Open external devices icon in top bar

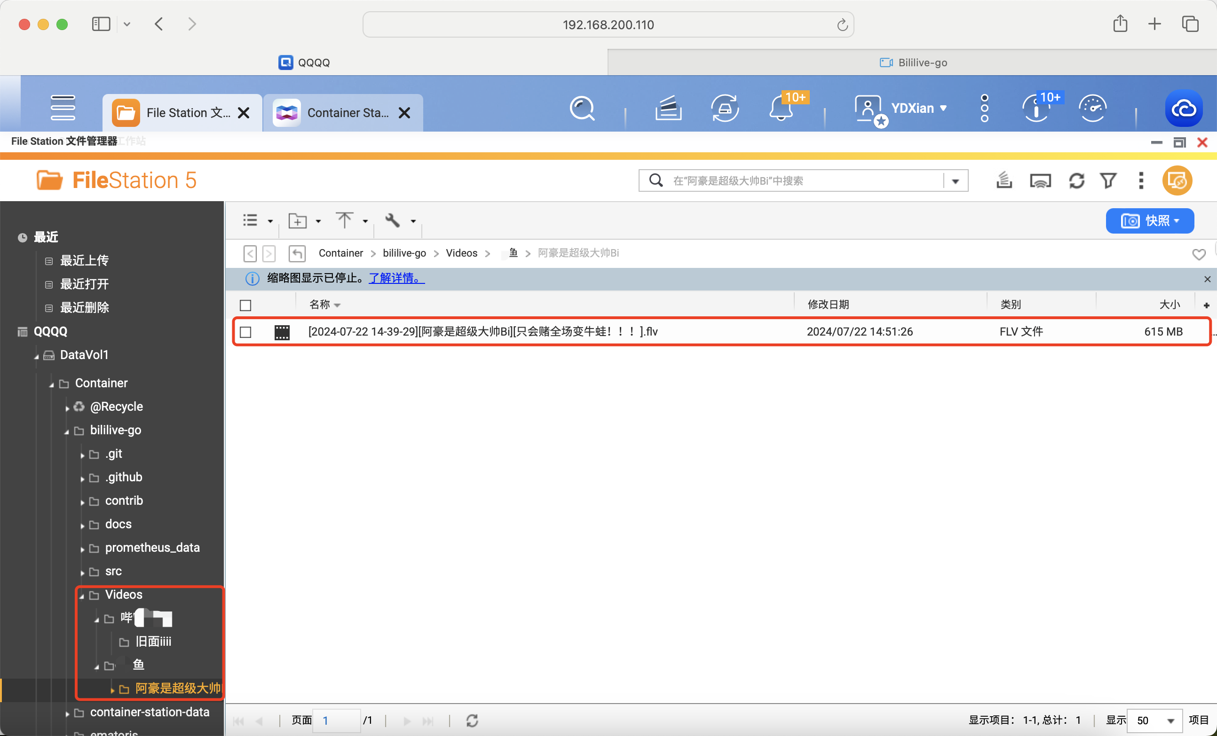(x=725, y=108)
